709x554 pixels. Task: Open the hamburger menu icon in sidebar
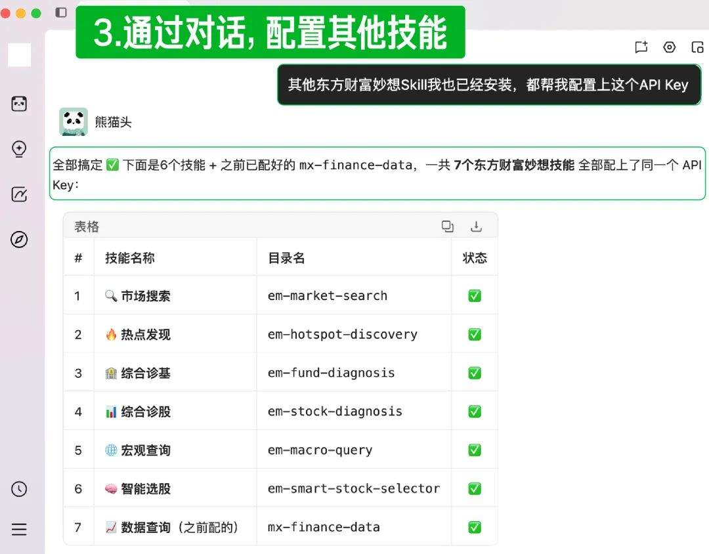[19, 529]
